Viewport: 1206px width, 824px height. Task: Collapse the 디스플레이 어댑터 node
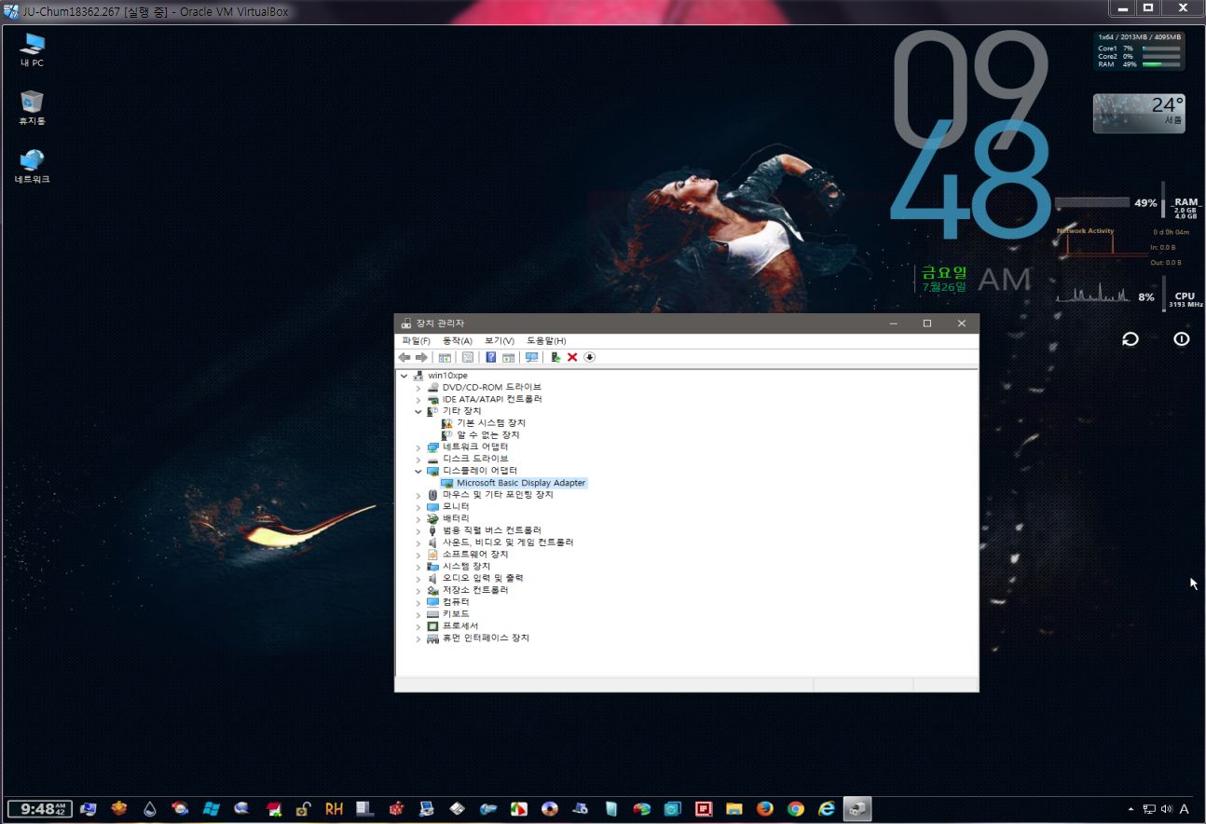coord(418,471)
